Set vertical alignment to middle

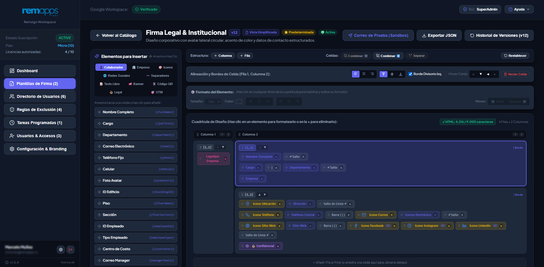pyautogui.click(x=392, y=74)
